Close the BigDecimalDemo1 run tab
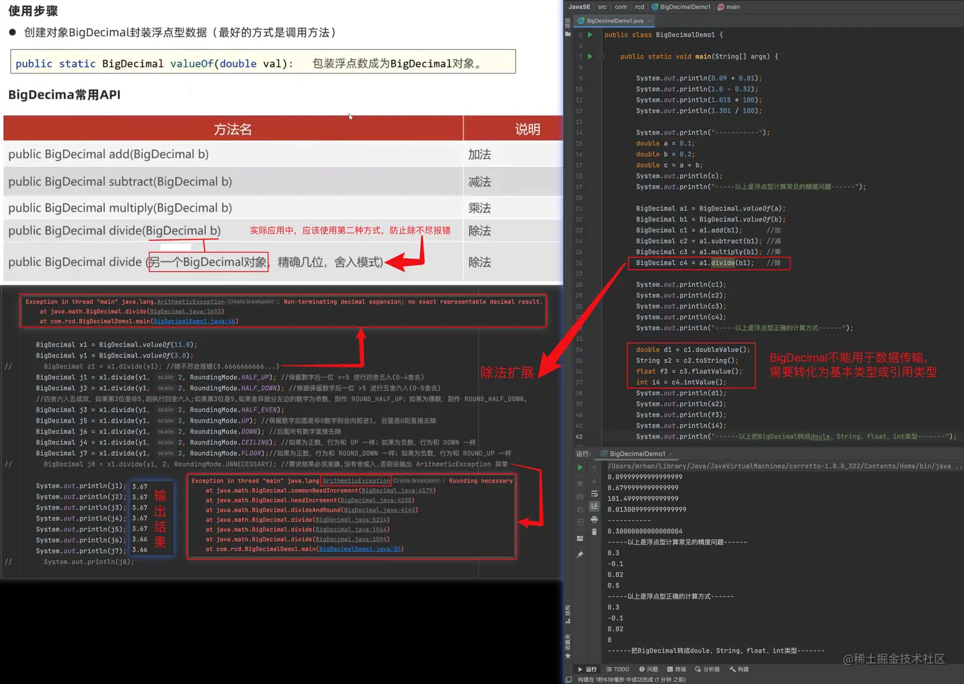Image resolution: width=964 pixels, height=684 pixels. tap(671, 454)
